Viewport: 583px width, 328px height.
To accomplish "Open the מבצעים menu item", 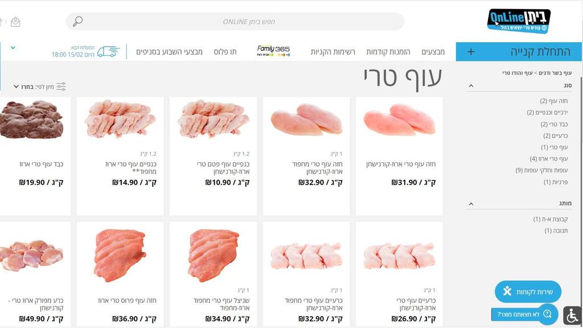I will pyautogui.click(x=433, y=52).
